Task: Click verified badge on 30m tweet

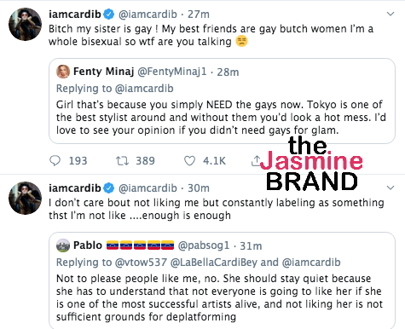Action: tap(108, 188)
